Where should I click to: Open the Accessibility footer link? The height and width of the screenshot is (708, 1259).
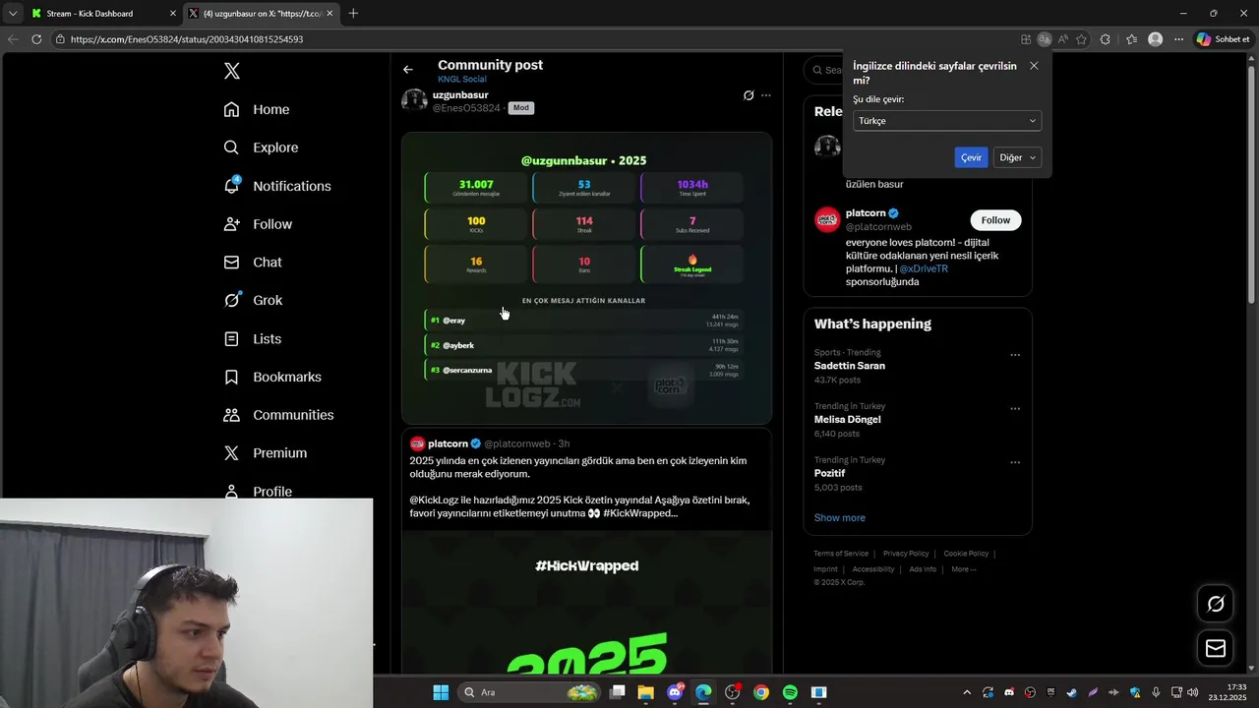click(873, 569)
